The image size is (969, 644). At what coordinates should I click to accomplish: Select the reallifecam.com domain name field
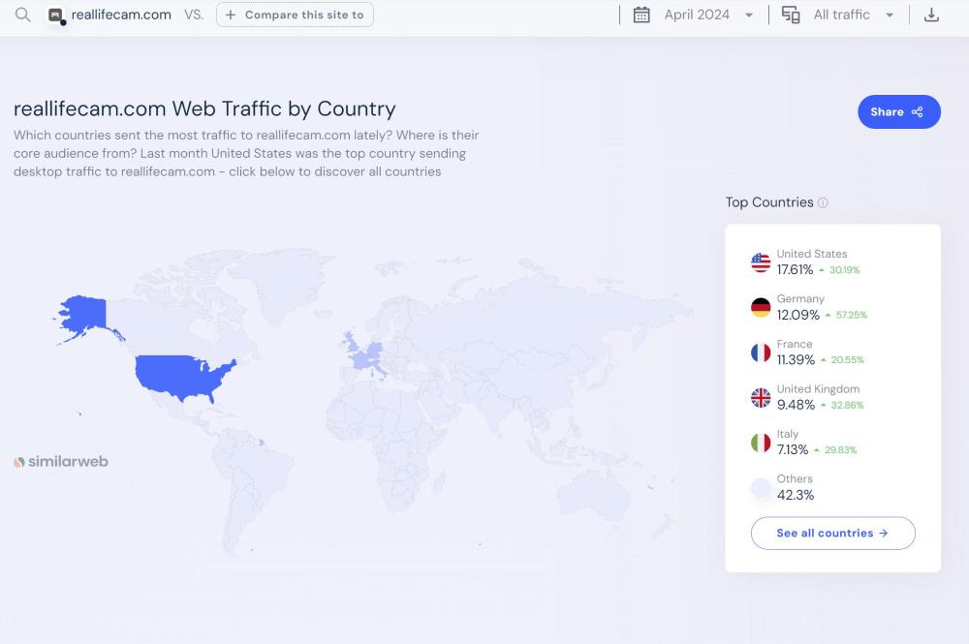click(x=121, y=15)
